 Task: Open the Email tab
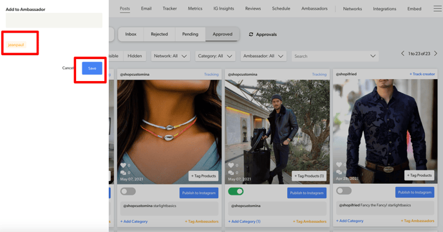coord(146,9)
